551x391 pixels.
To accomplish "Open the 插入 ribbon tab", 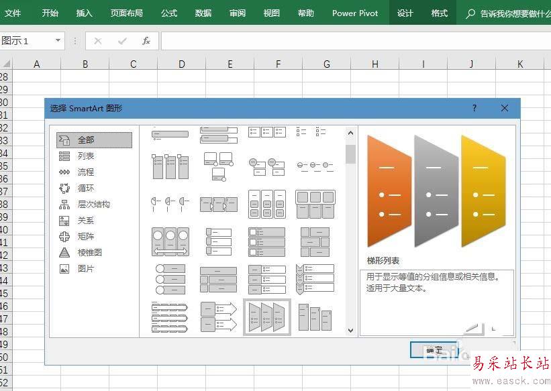I will (85, 13).
